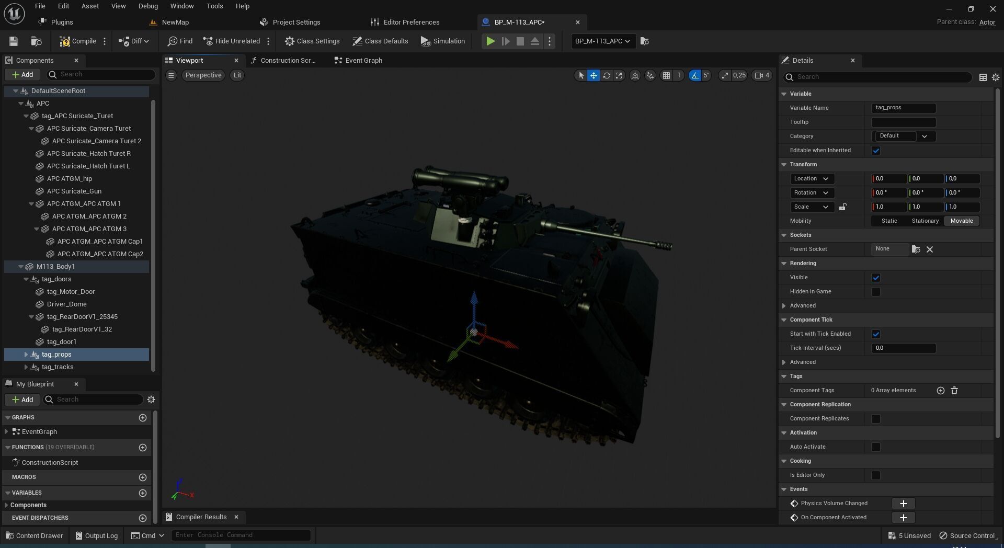Open the Compile options three-dot menu
The height and width of the screenshot is (548, 1004).
tap(105, 41)
